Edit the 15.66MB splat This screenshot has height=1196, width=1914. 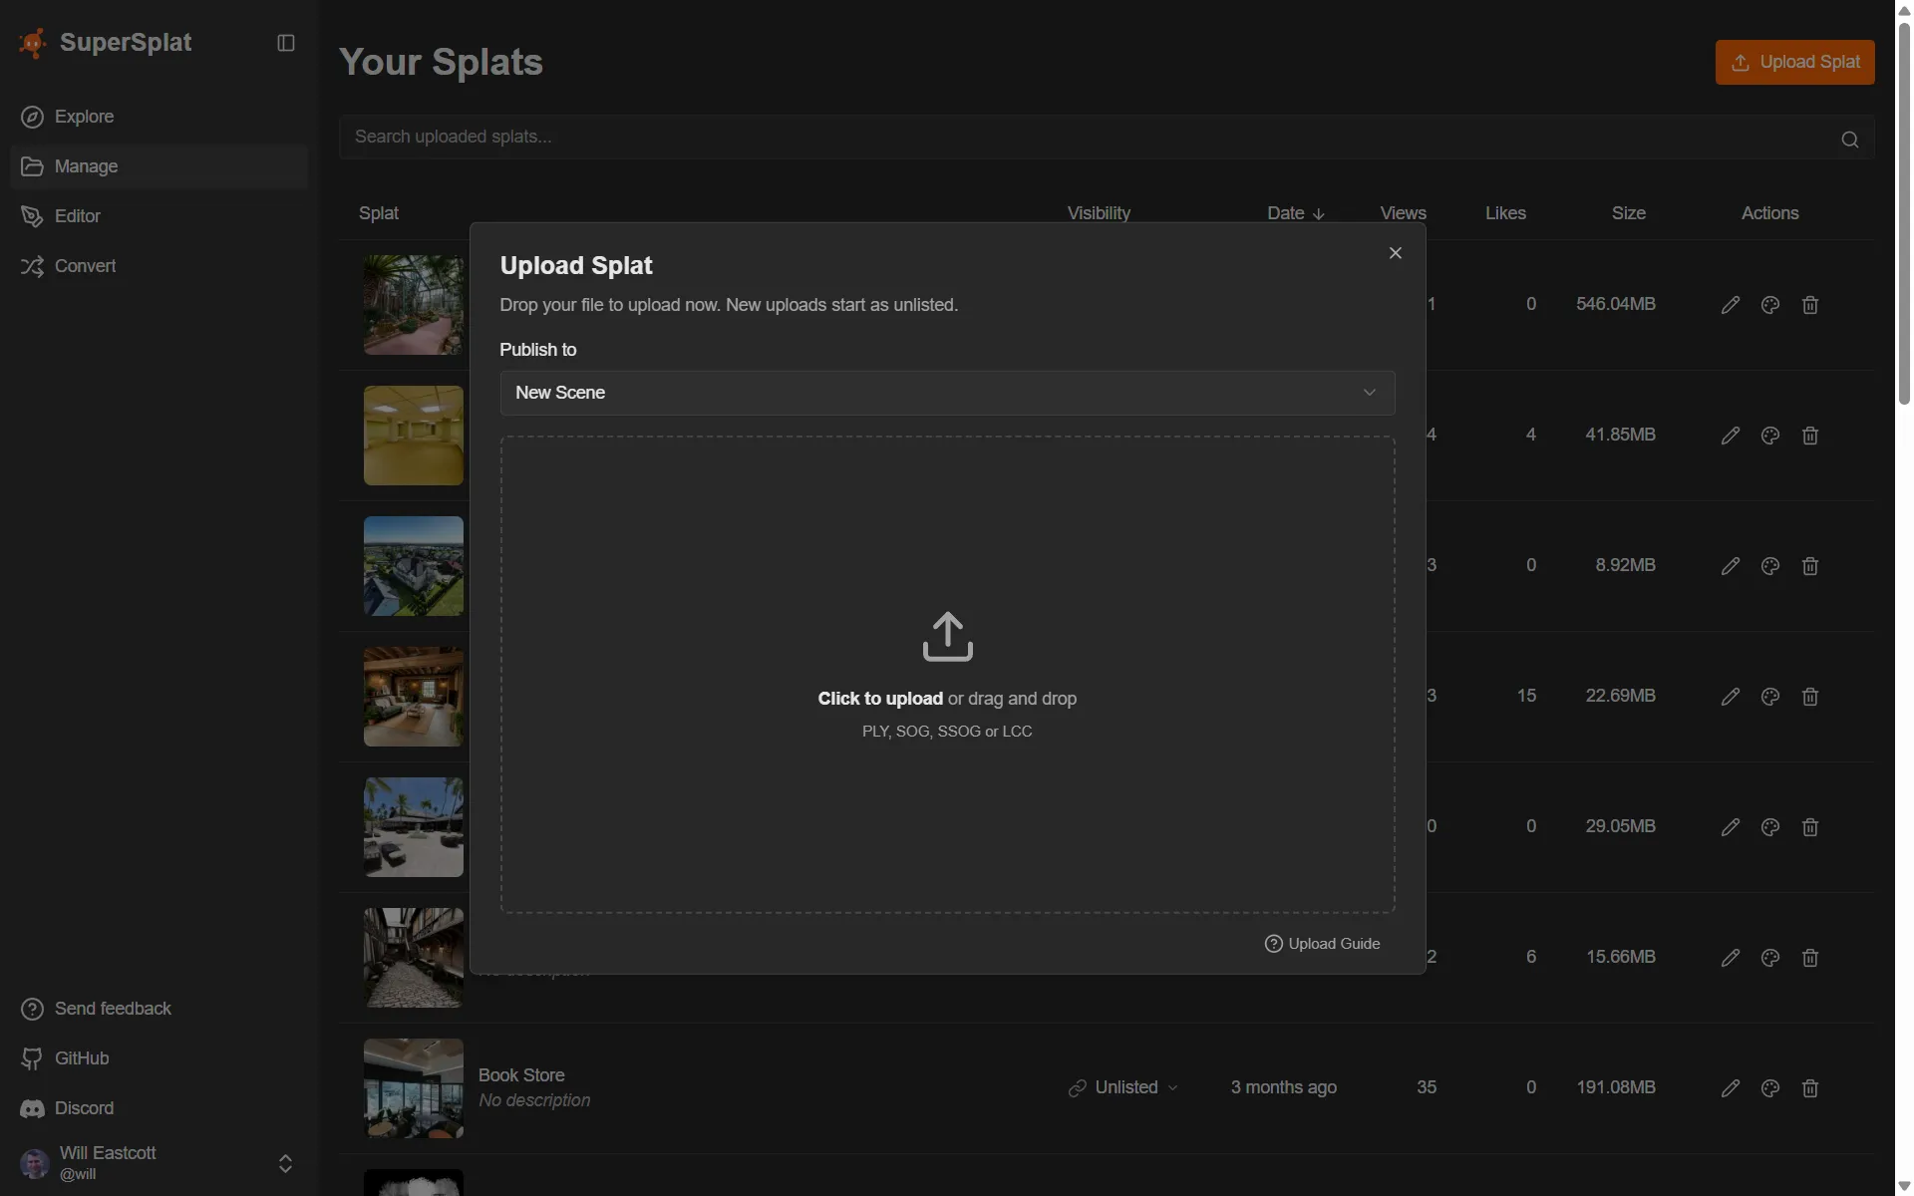(1731, 958)
